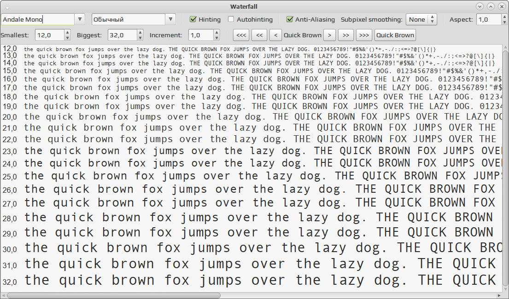Viewport: 509px width, 299px height.
Task: Disable the Anti-Aliasing checkbox
Action: click(290, 19)
